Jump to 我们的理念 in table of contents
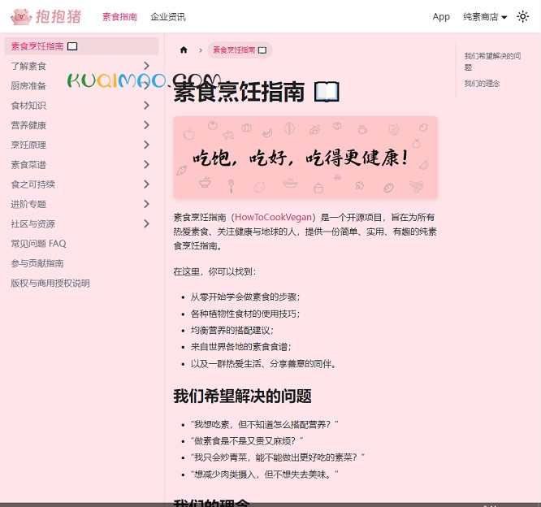This screenshot has height=507, width=541. pos(482,83)
